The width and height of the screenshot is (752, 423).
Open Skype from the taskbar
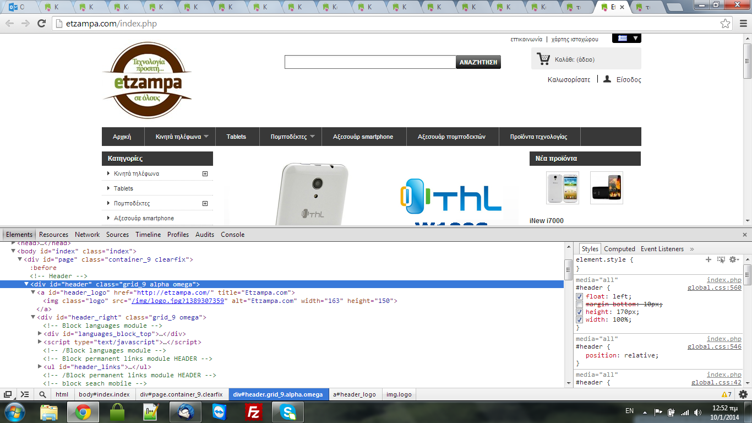287,412
